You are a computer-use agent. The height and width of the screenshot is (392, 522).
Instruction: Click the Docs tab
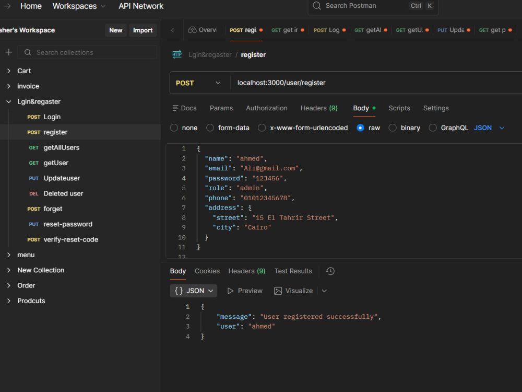[184, 108]
